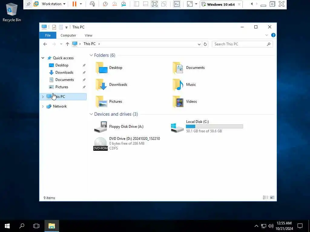Viewport: 310px width, 232px height.
Task: Select Floppy Disk Drive (A:)
Action: tap(119, 127)
